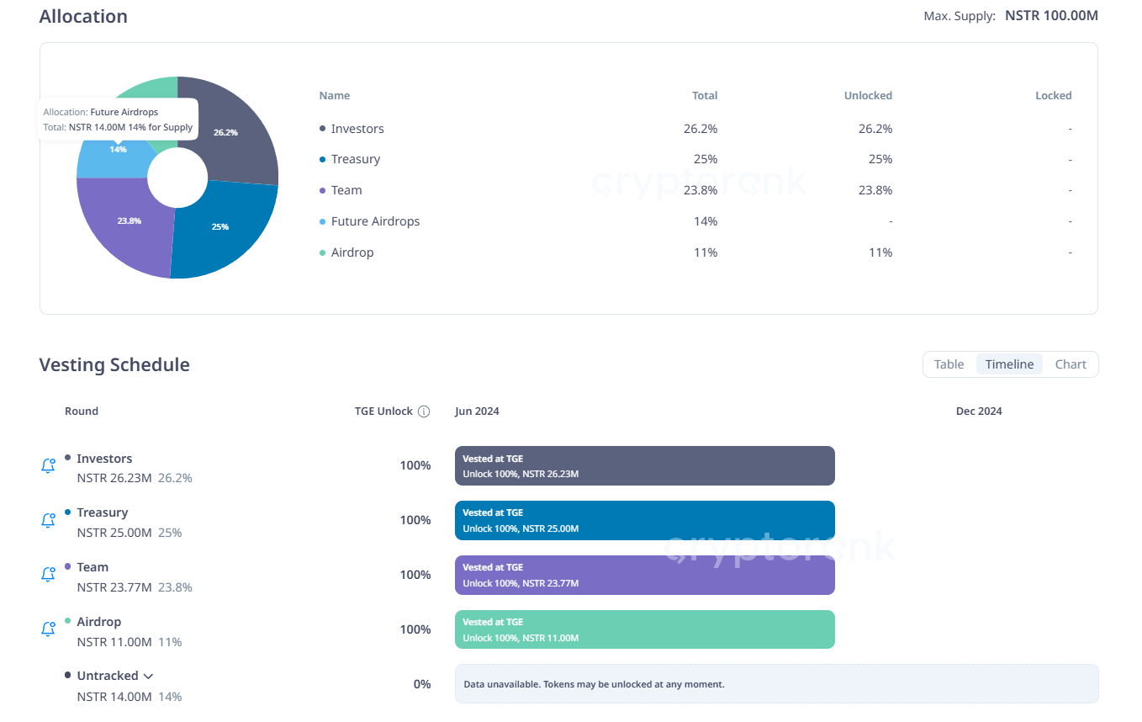Expand the Untracked round chevron
This screenshot has width=1142, height=722.
(x=148, y=676)
